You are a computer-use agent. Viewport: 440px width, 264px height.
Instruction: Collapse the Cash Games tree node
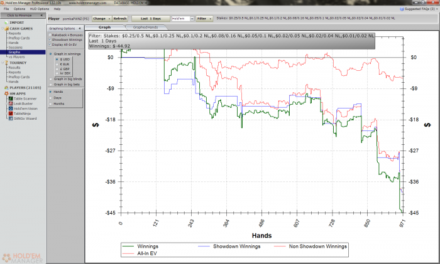[x=3, y=29]
